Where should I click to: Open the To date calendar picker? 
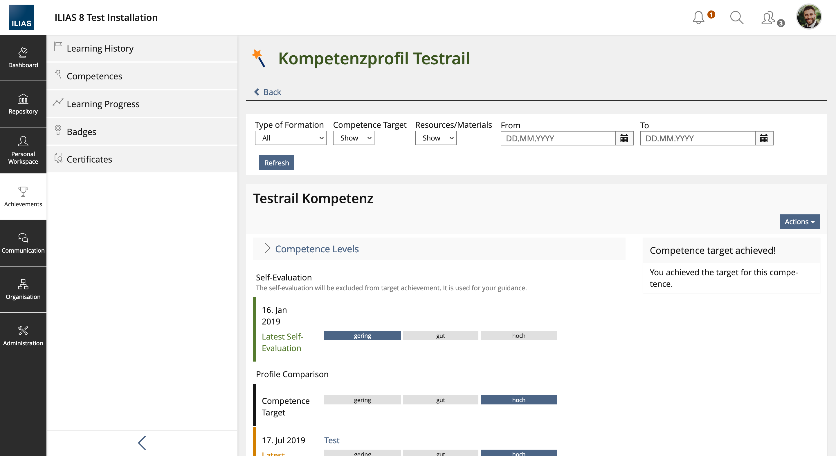point(764,138)
